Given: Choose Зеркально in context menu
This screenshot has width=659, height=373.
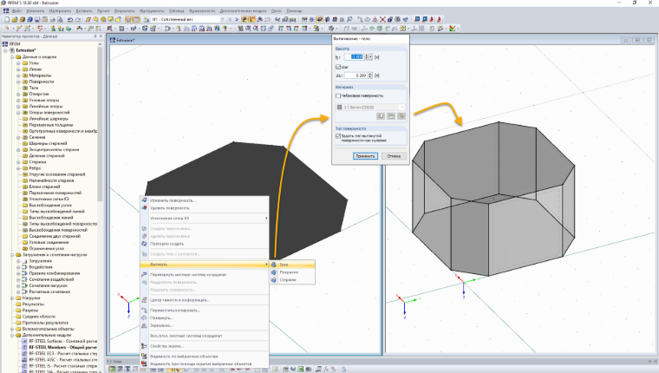Looking at the screenshot, I should 205,325.
